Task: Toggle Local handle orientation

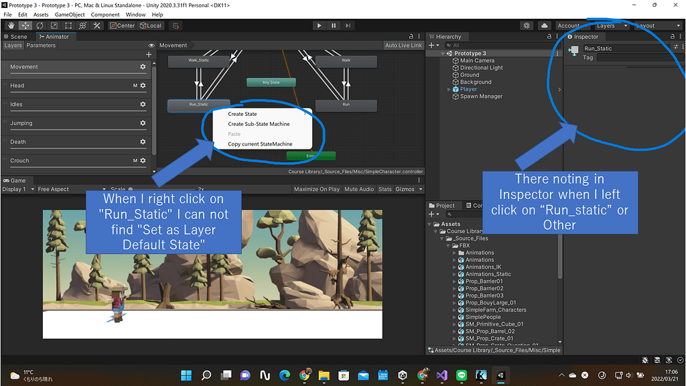Action: (151, 25)
